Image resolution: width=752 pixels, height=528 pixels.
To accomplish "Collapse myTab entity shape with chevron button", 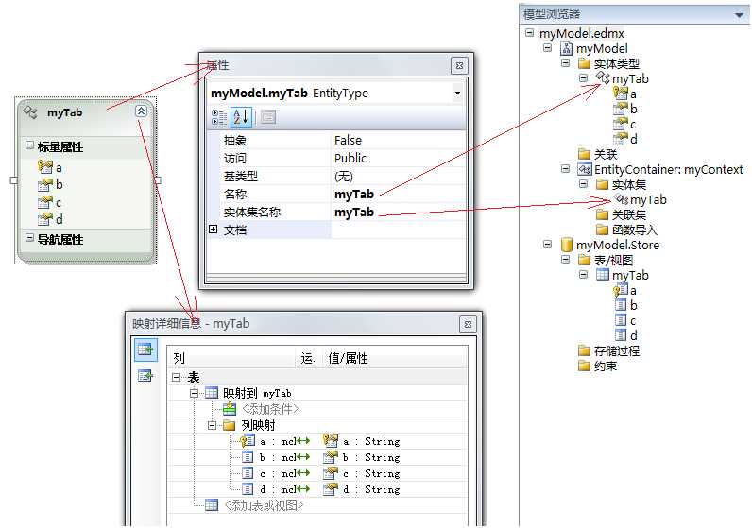I will click(x=141, y=111).
